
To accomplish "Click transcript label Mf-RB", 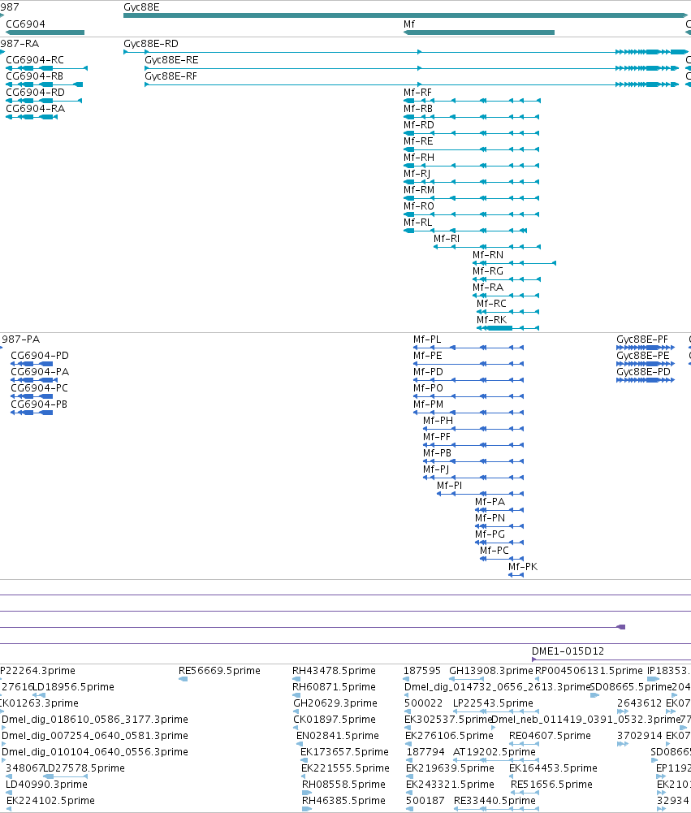I will pyautogui.click(x=418, y=108).
